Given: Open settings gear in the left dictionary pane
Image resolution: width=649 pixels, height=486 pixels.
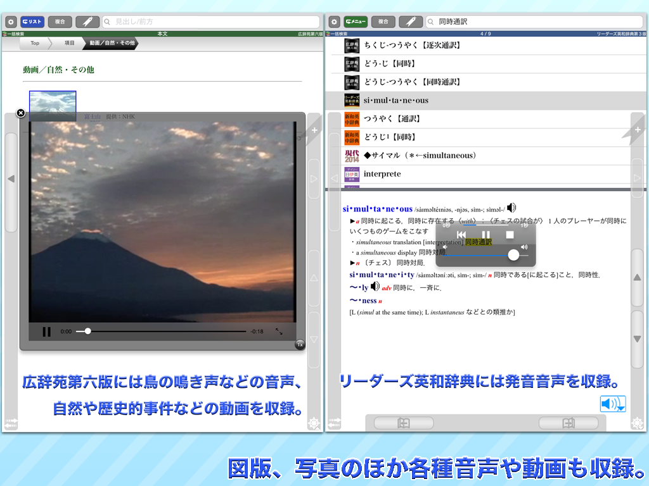Looking at the screenshot, I should (x=11, y=22).
